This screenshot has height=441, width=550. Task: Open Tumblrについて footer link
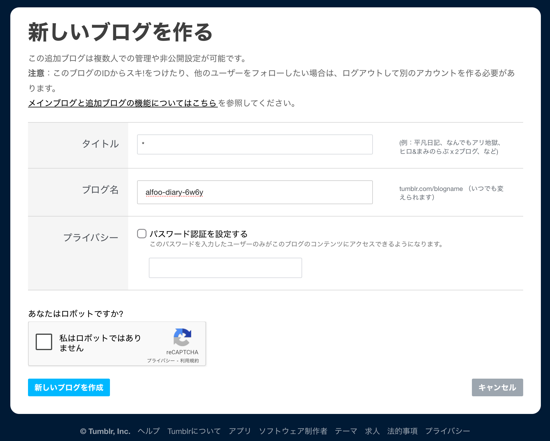194,431
